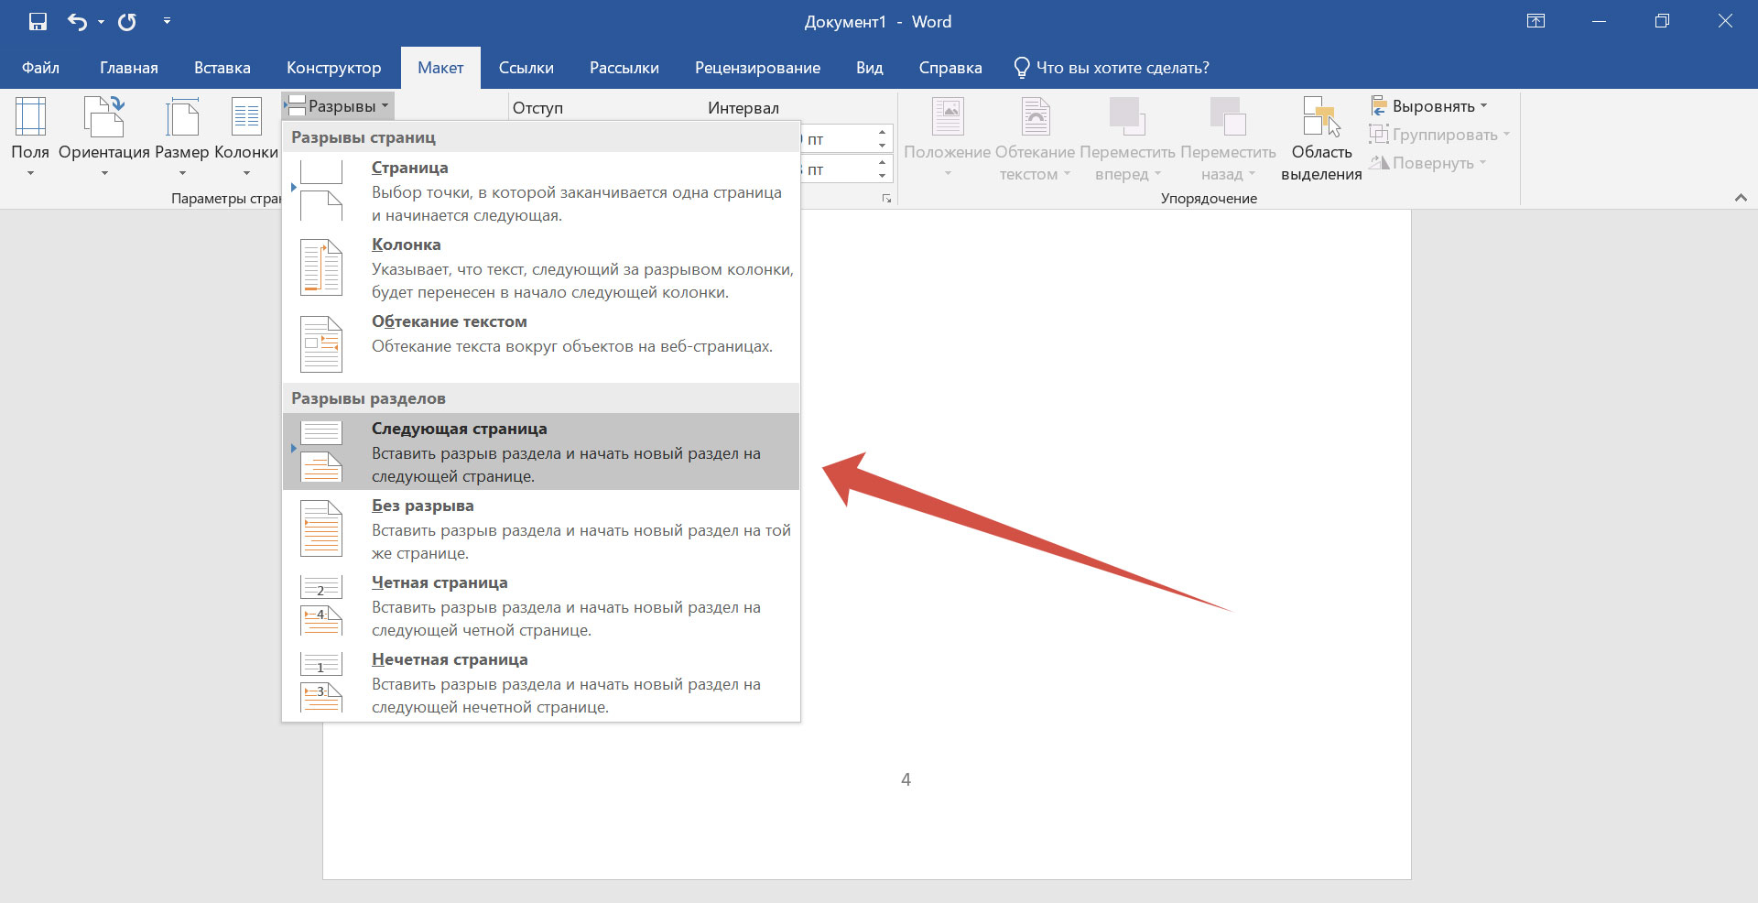
Task: Open paragraph settings dialog launcher
Action: point(886,198)
